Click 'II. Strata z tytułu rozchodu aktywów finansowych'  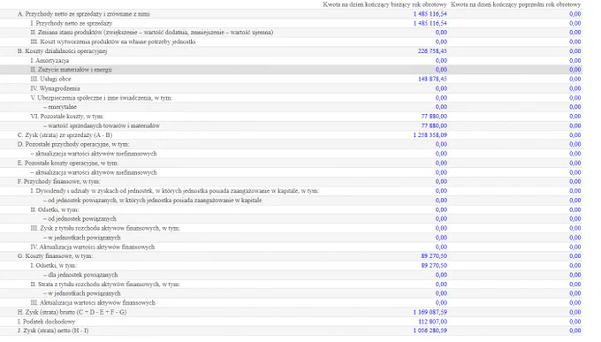tap(105, 284)
